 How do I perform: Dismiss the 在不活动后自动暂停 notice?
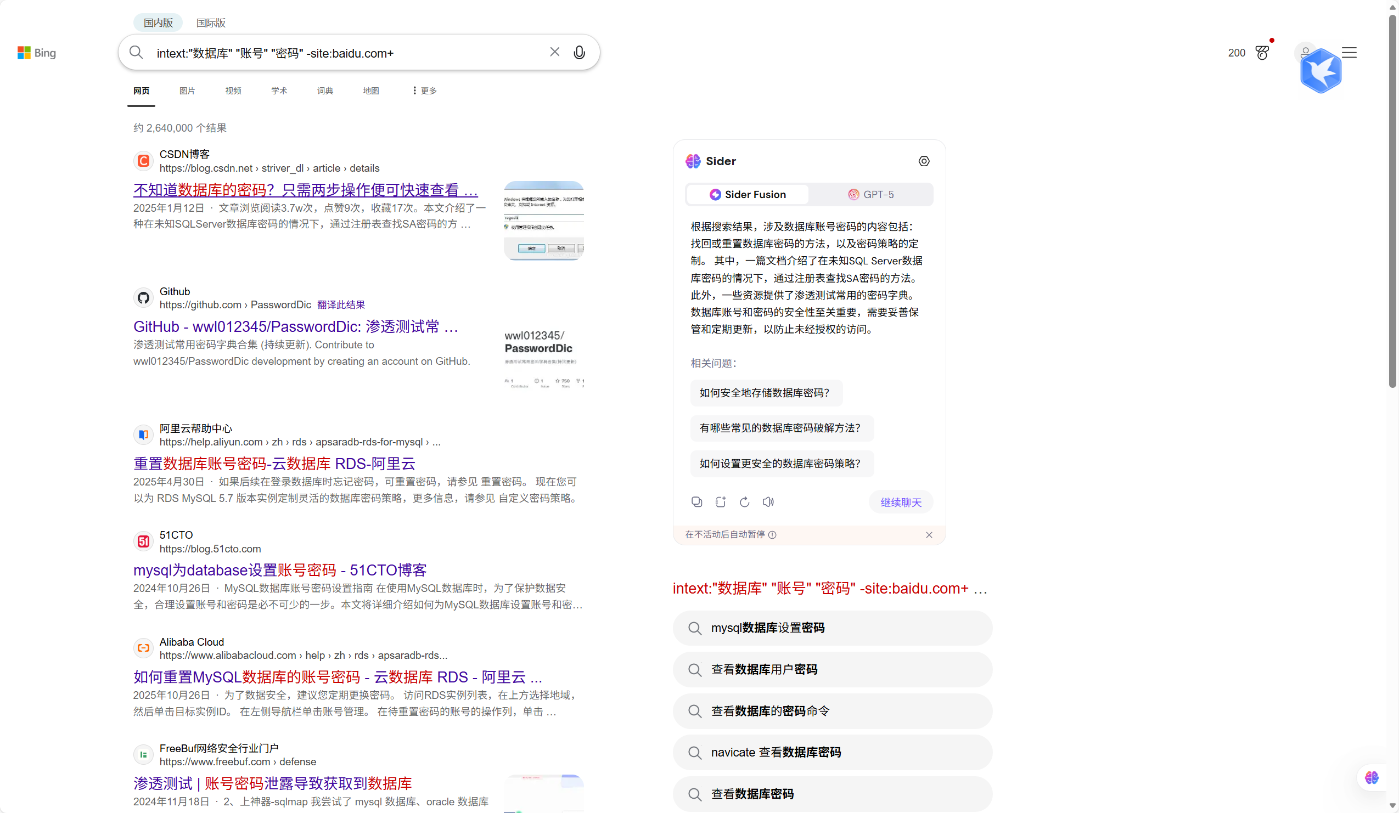coord(929,534)
